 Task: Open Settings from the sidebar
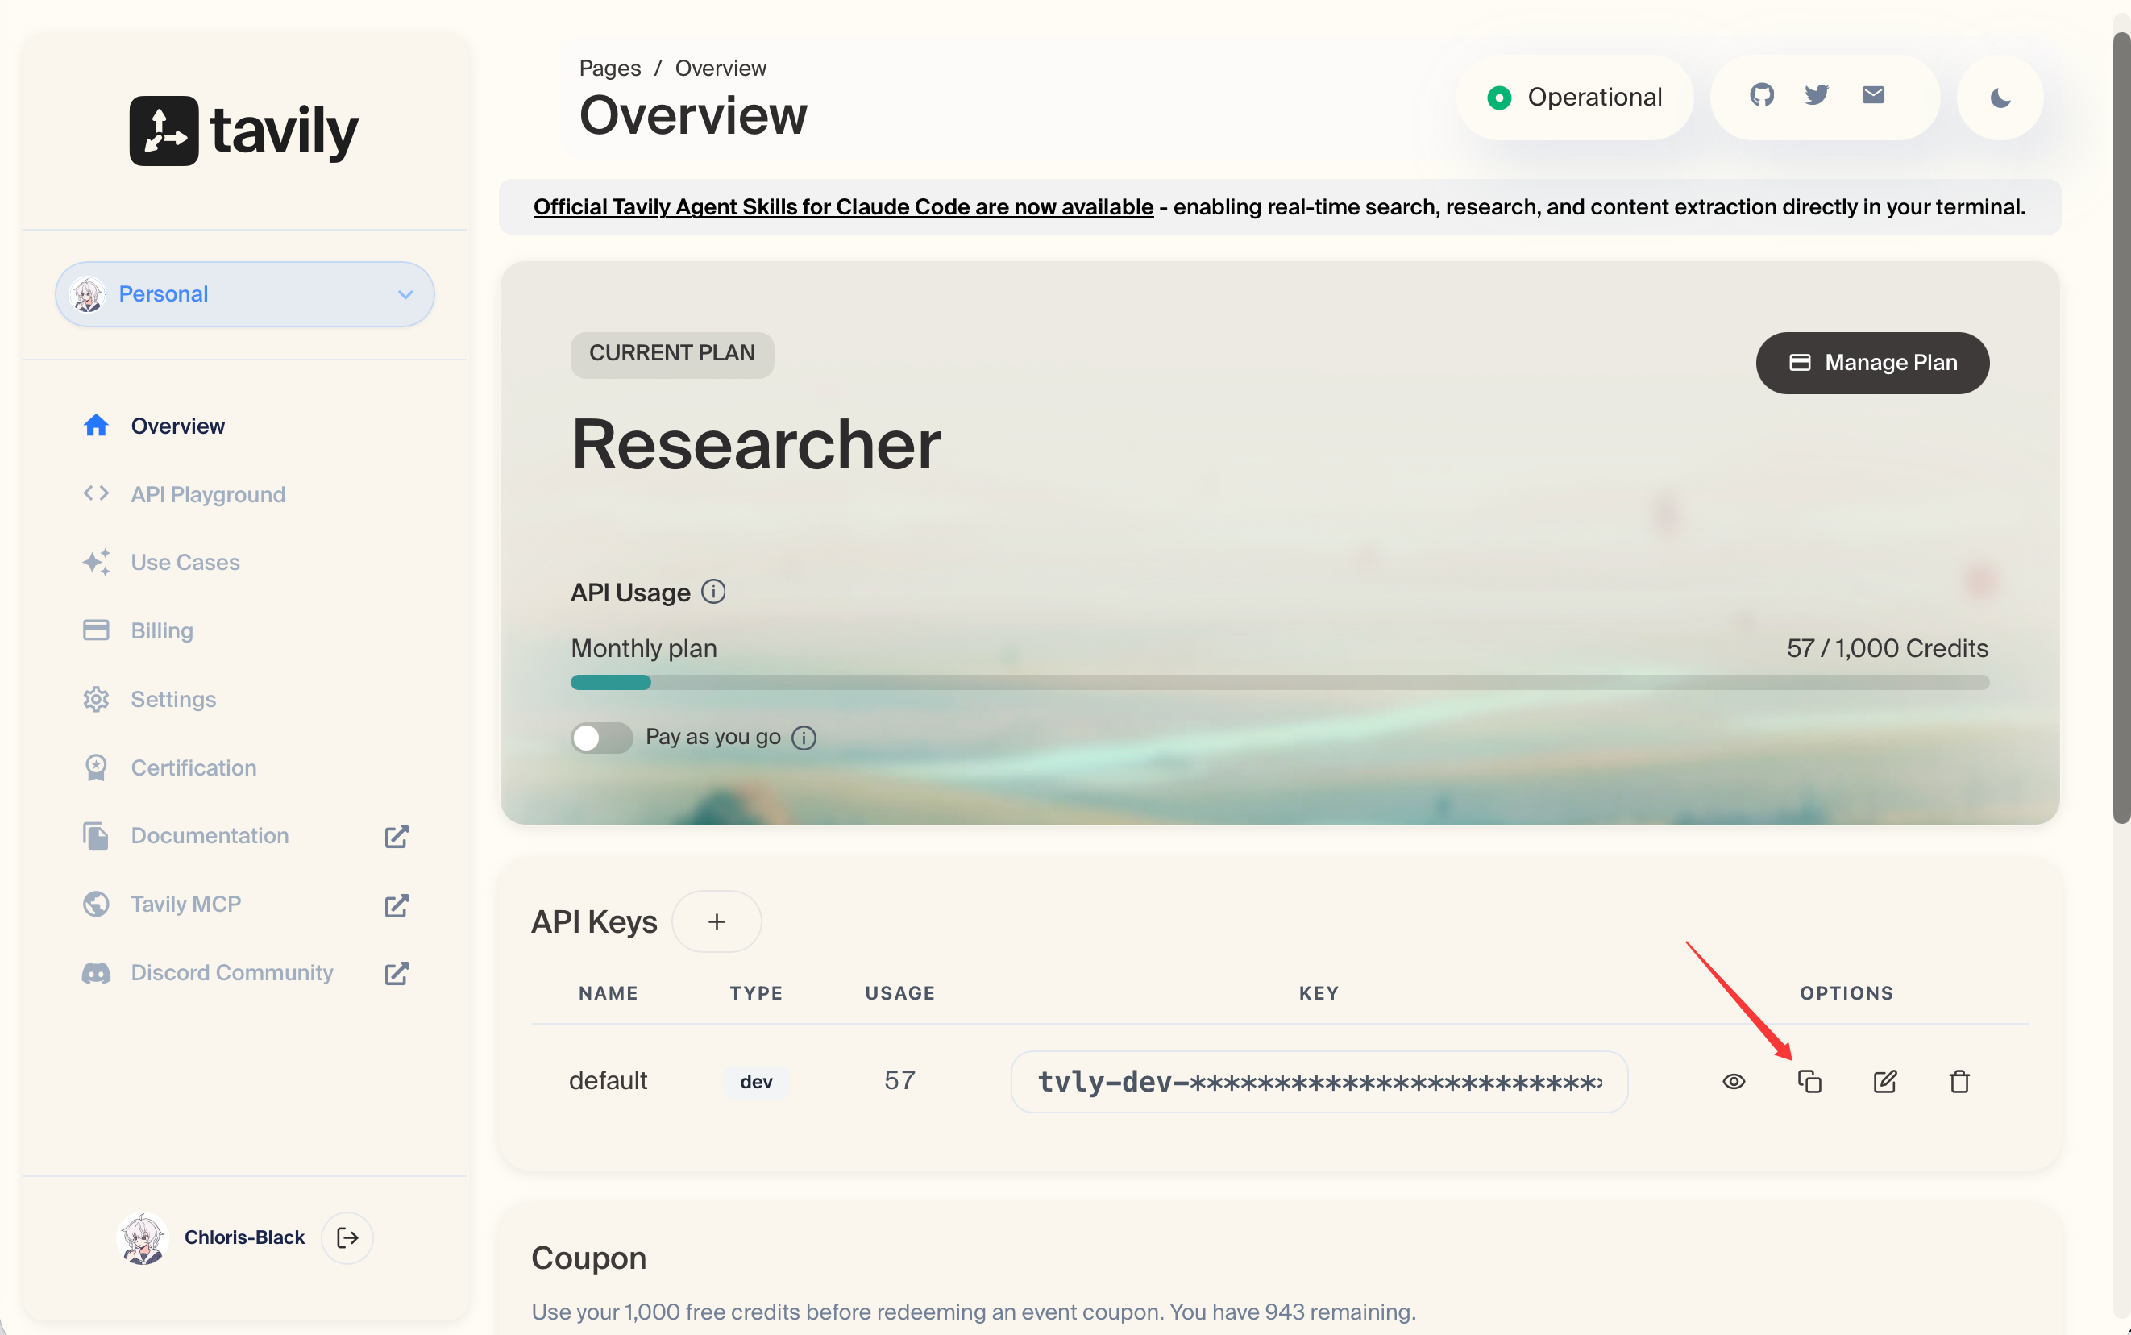(x=173, y=699)
